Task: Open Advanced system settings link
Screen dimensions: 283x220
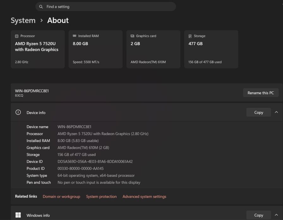Action: [x=144, y=197]
